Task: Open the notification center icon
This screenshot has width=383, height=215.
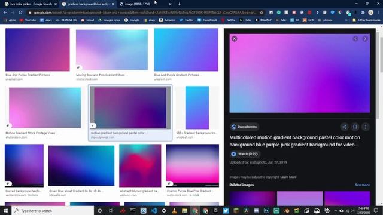Action: (376, 211)
